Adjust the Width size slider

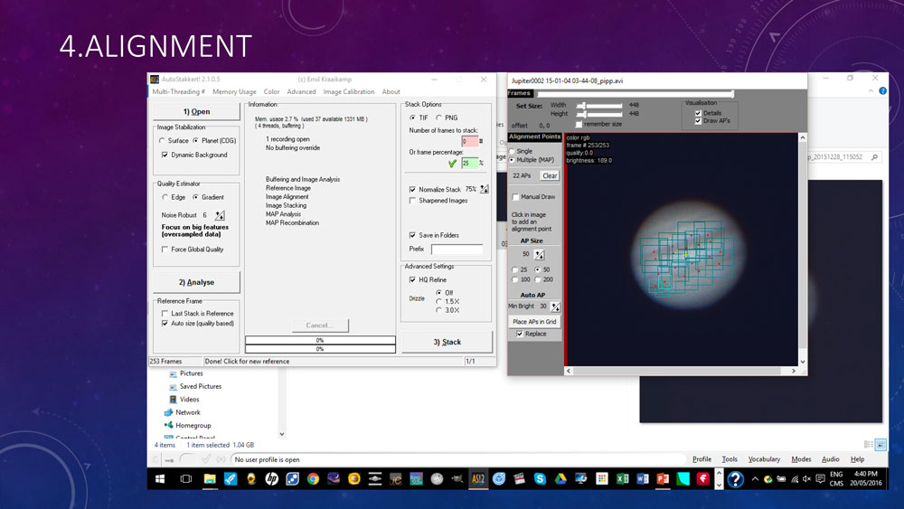(x=600, y=106)
